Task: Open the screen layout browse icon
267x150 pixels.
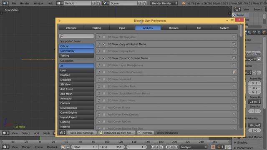Action: pos(59,3)
